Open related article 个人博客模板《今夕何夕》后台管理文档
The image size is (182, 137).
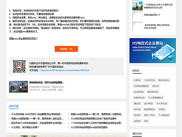(x=37, y=114)
